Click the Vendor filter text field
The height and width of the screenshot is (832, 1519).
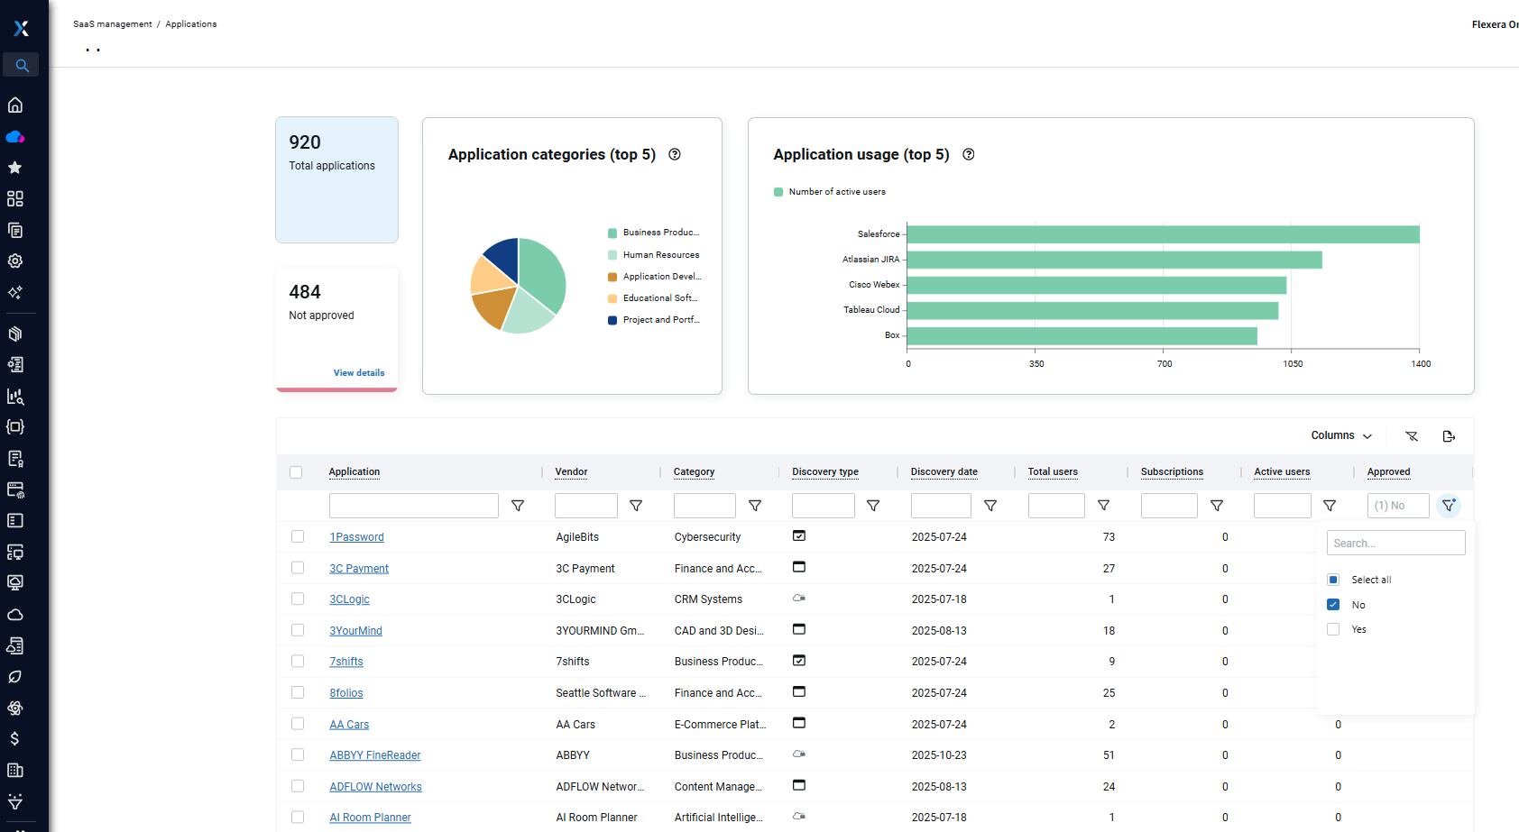pos(586,506)
